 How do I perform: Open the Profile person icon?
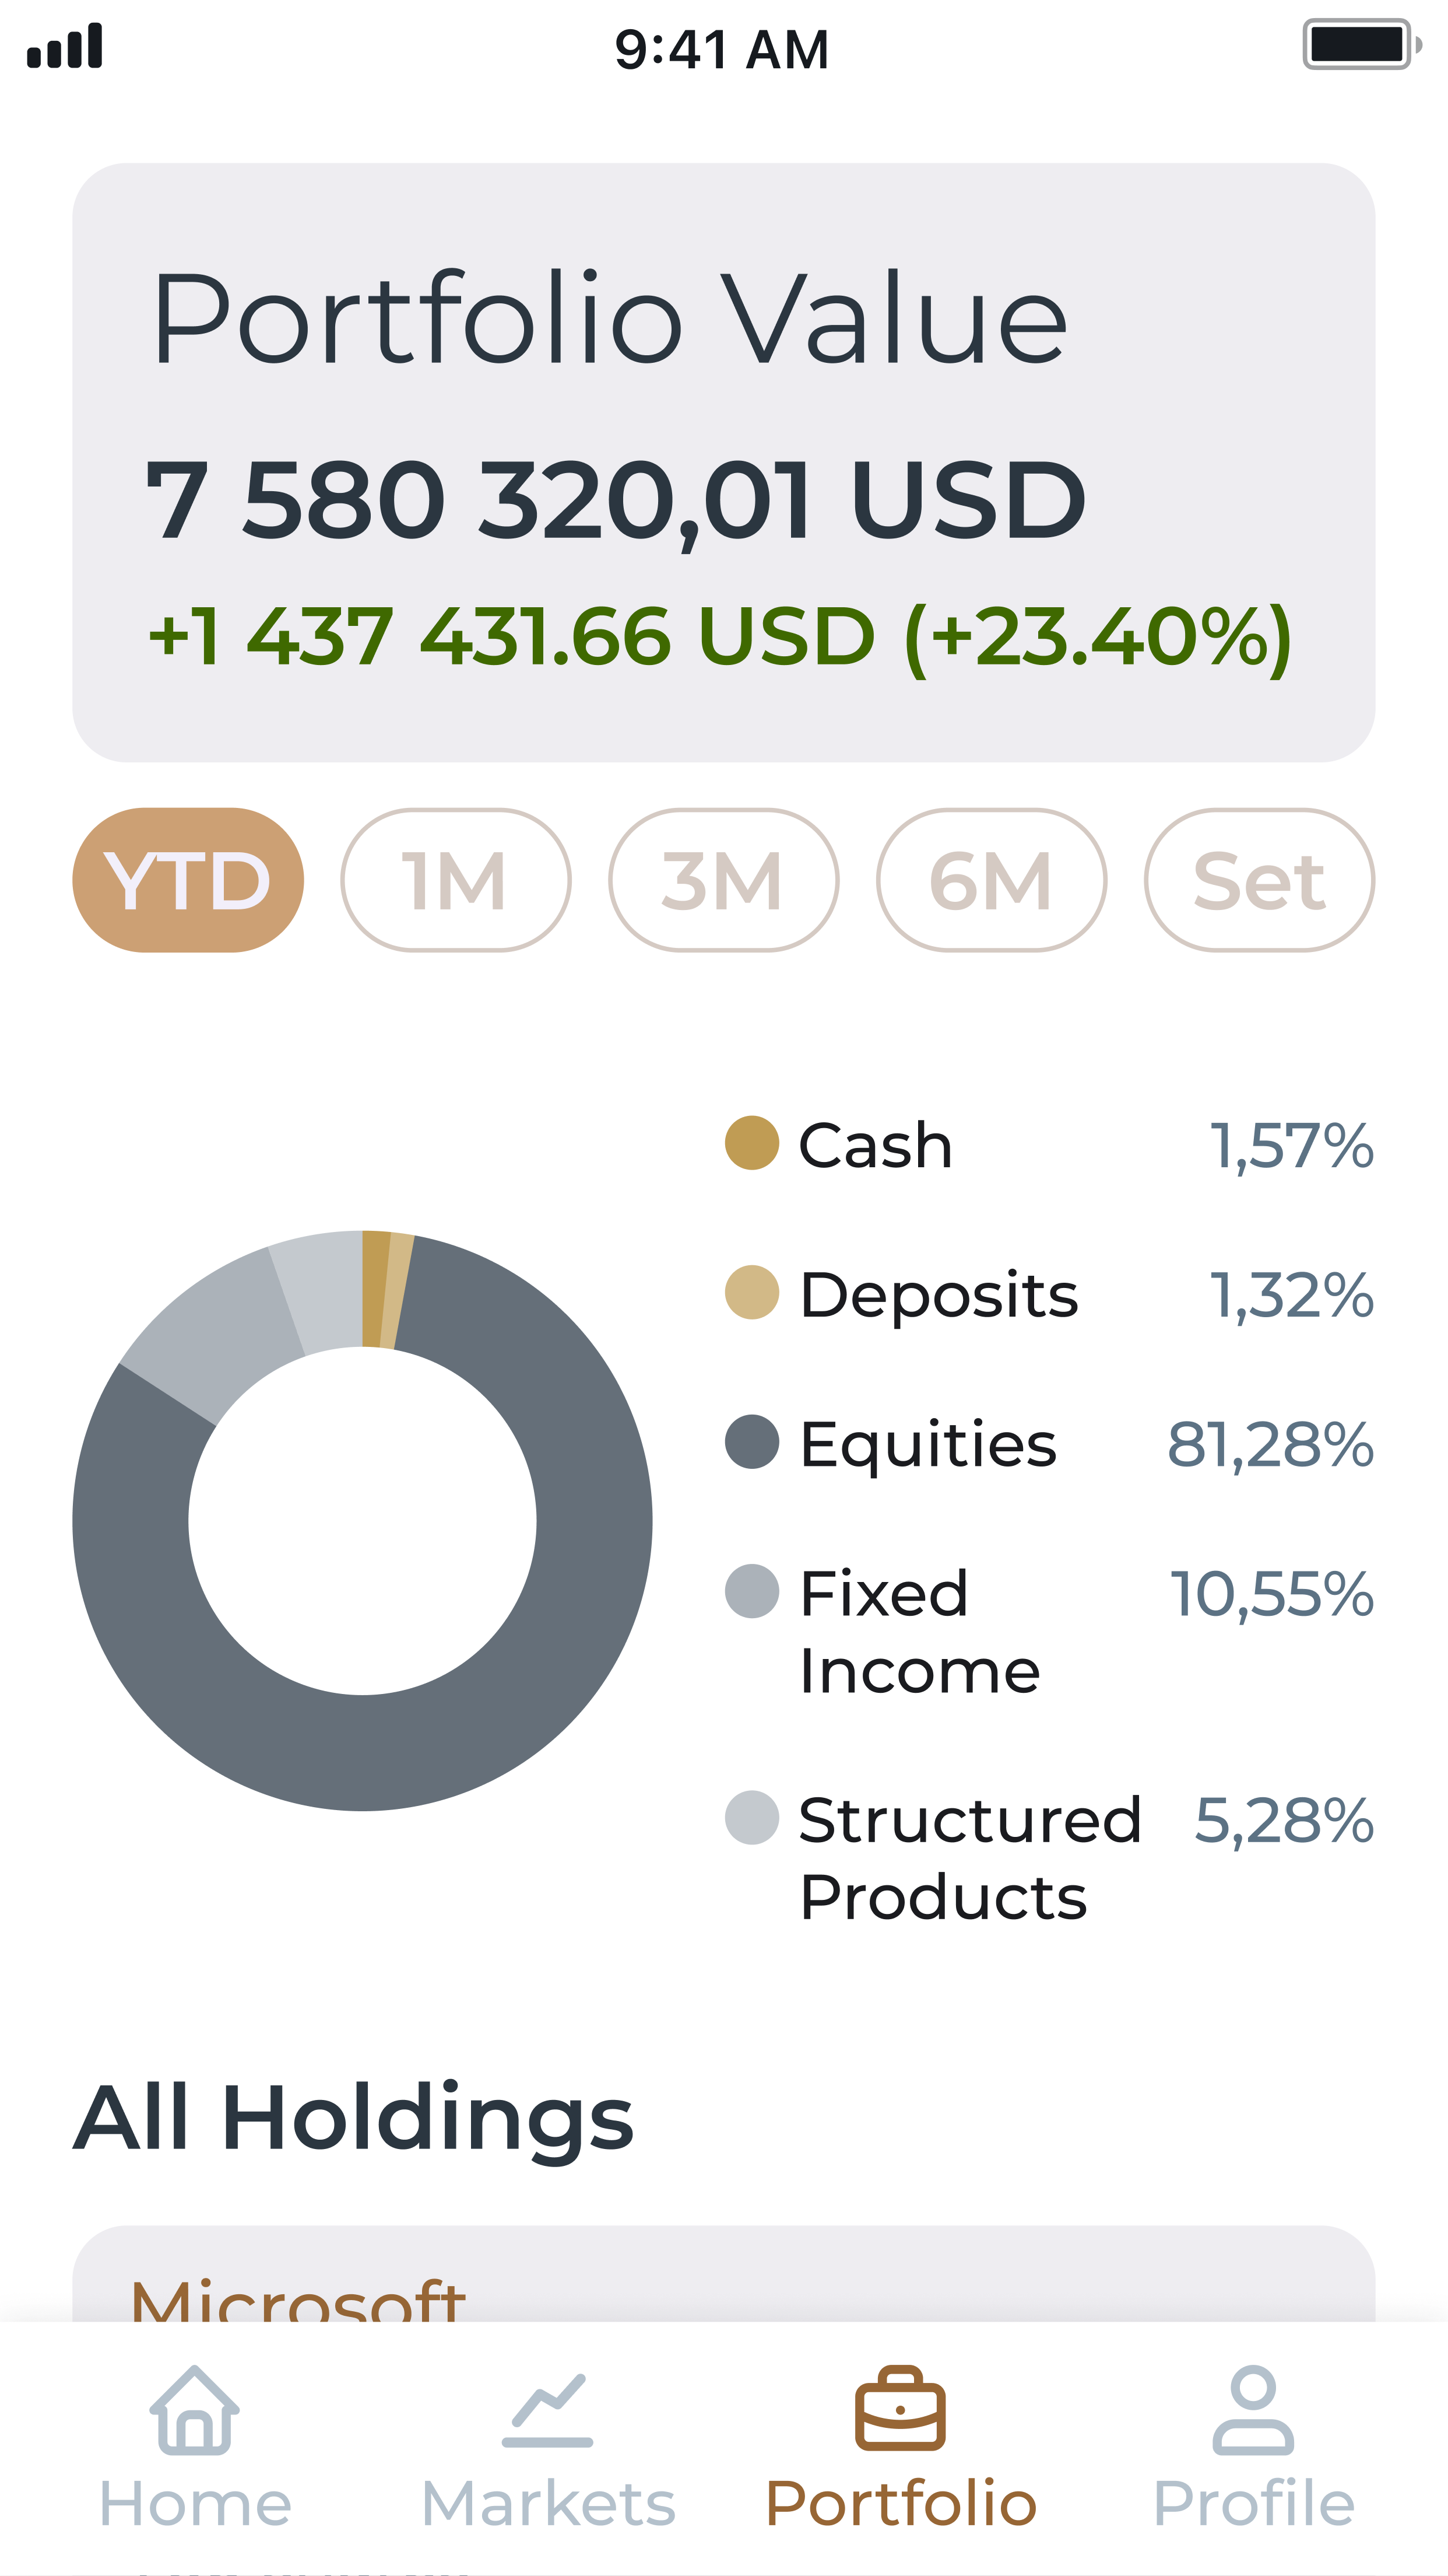click(x=1253, y=2410)
